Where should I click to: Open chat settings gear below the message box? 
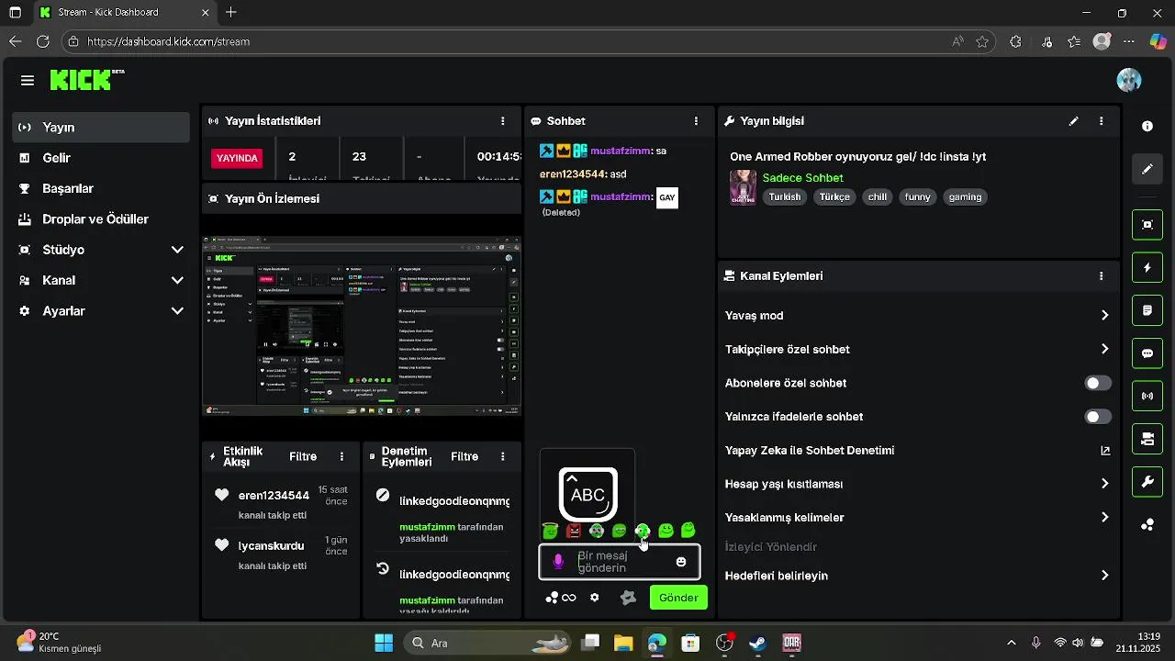[x=595, y=598]
